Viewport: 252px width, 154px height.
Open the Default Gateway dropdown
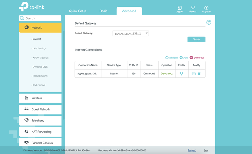(130, 33)
